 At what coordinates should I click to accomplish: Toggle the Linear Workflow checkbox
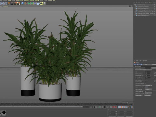145,91
